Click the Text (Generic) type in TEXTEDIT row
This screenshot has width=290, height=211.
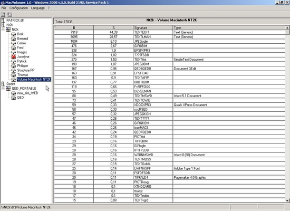coord(229,32)
